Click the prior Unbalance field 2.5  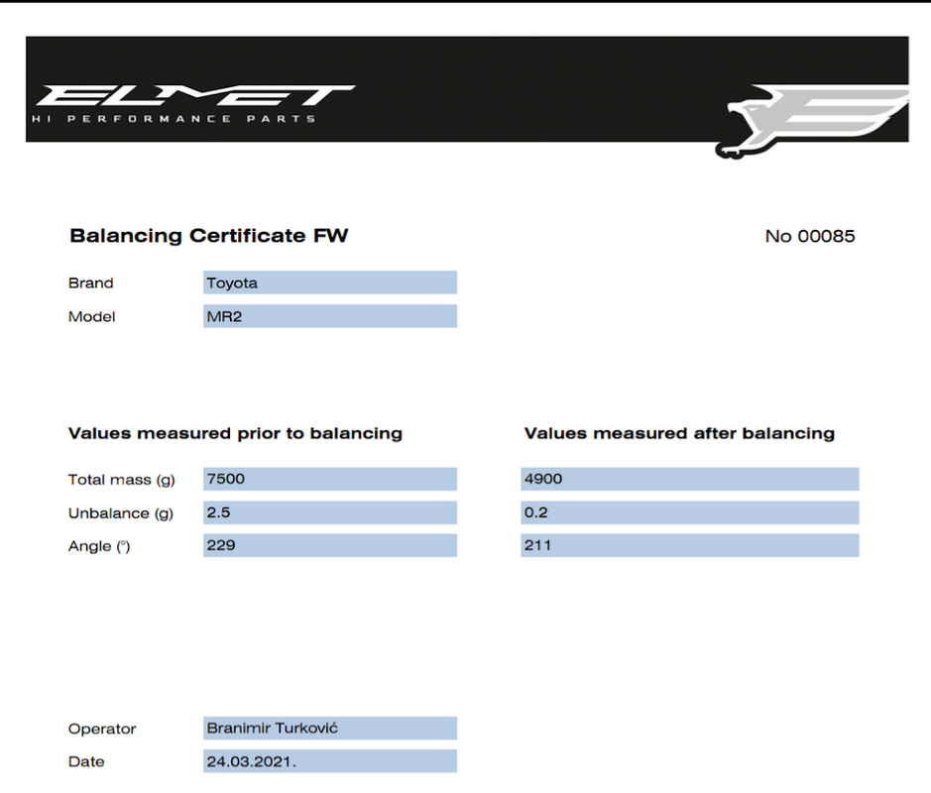[x=330, y=512]
